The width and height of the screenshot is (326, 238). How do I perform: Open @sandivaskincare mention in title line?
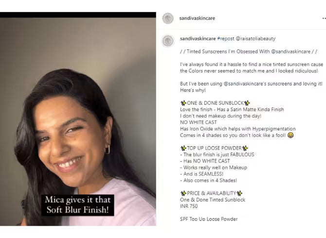pyautogui.click(x=290, y=51)
